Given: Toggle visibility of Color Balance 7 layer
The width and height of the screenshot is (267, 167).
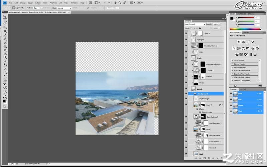Looking at the screenshot, I should coord(186,117).
